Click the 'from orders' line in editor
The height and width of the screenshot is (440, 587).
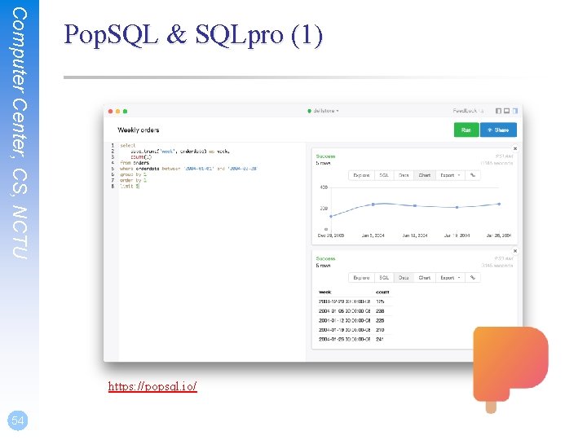135,163
